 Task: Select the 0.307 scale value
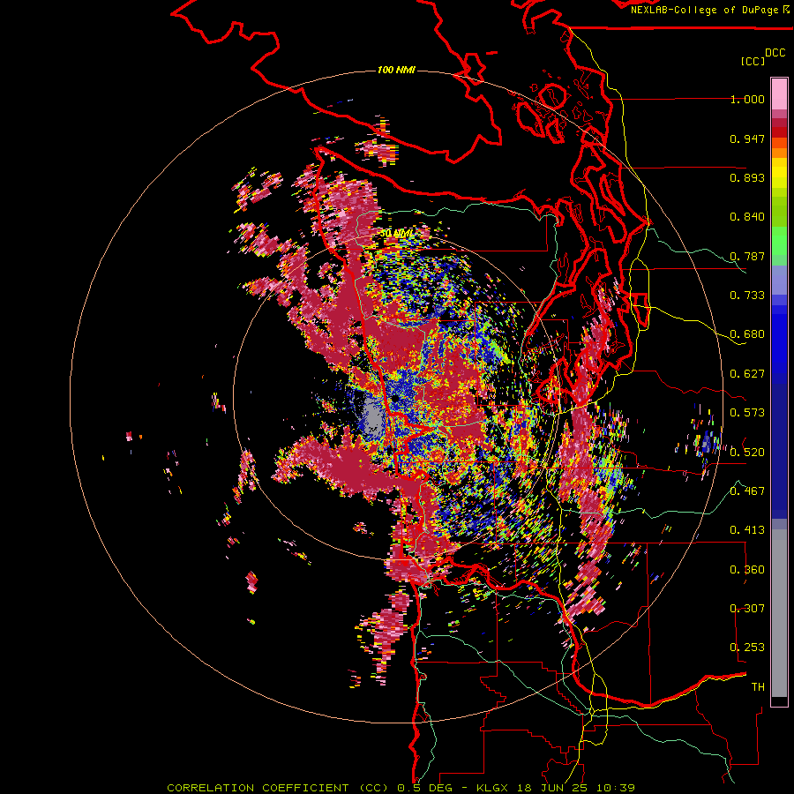pos(747,608)
